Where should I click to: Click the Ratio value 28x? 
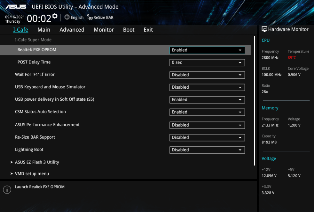point(265,92)
